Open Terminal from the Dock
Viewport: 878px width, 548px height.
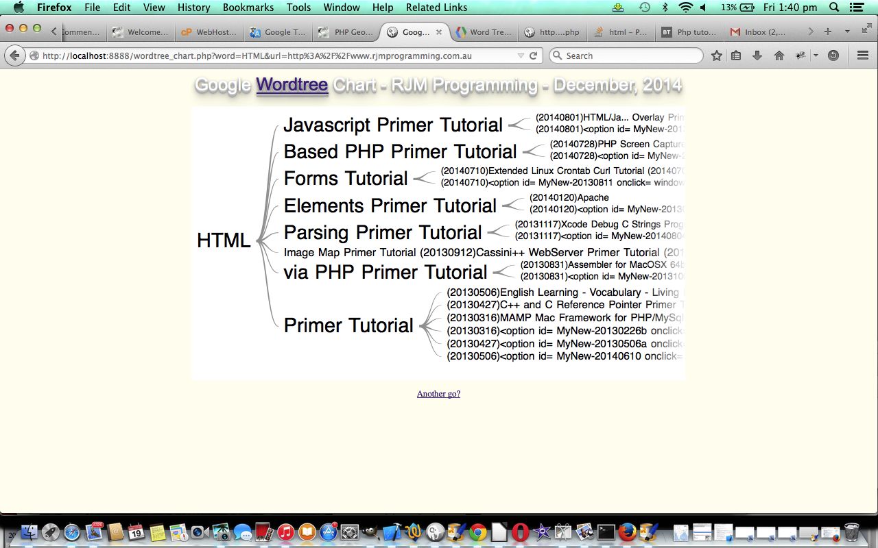click(606, 532)
